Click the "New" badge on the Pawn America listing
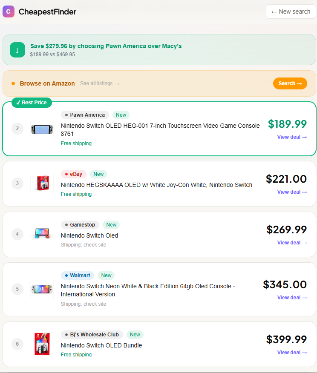 click(x=121, y=115)
